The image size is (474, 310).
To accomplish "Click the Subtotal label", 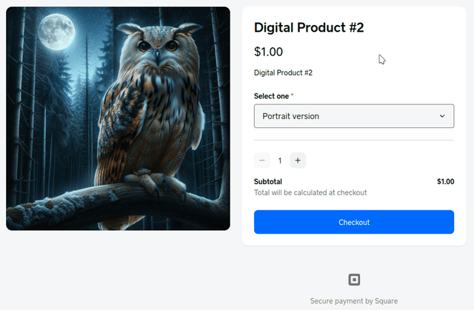I will pyautogui.click(x=268, y=181).
